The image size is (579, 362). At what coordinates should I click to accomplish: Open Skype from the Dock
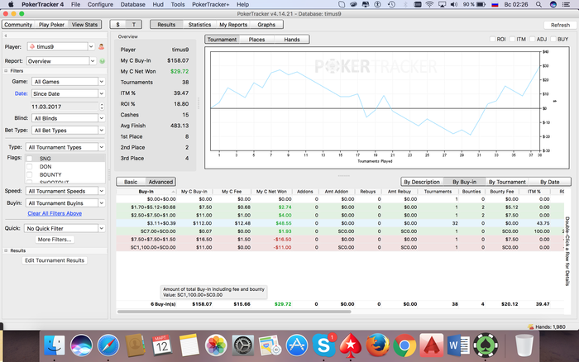tap(324, 345)
